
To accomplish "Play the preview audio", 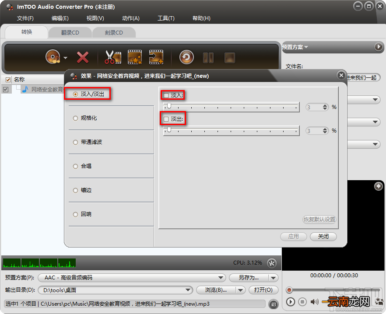I will (x=291, y=302).
